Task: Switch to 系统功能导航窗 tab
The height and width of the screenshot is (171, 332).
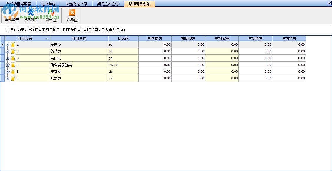Action: (19, 4)
